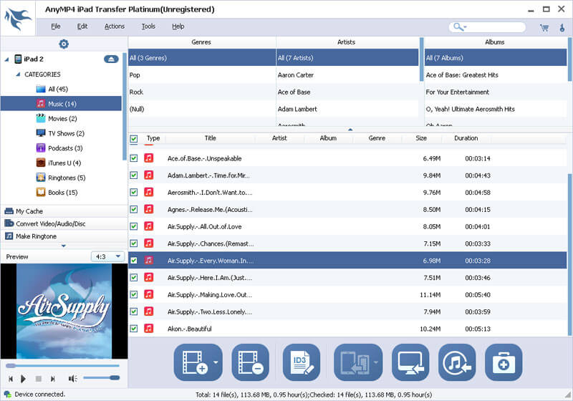Click the export to iTunes music icon
The width and height of the screenshot is (573, 401).
(457, 362)
